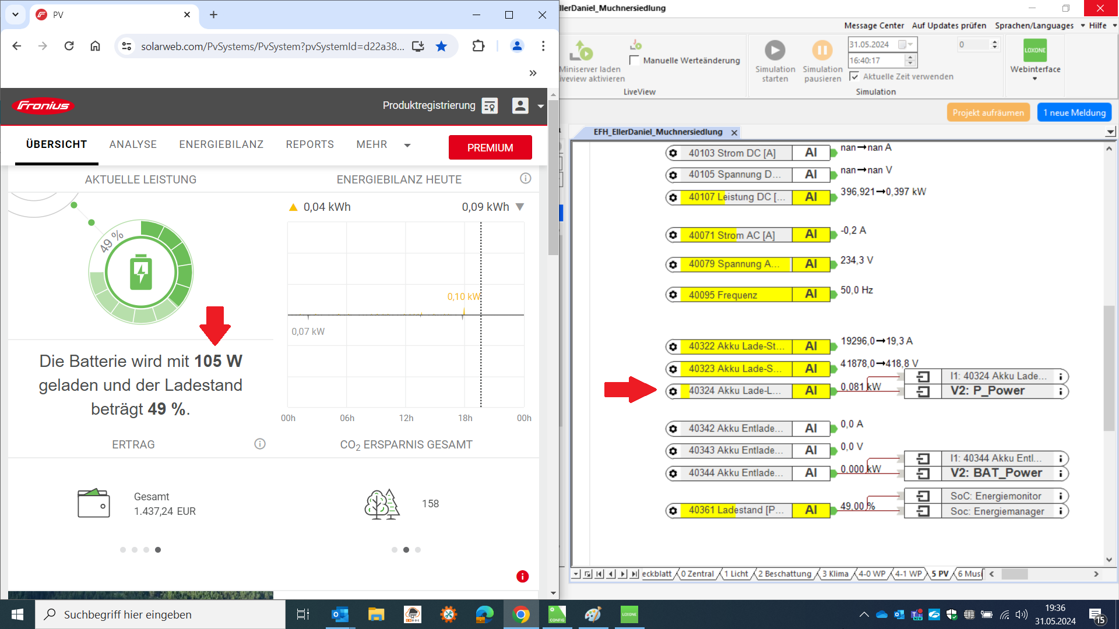This screenshot has height=629, width=1119.
Task: Click the solarweb URL address bar
Action: click(272, 46)
